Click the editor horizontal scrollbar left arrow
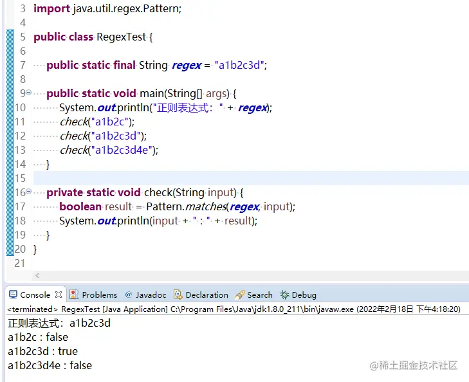This screenshot has width=469, height=382. (37, 276)
